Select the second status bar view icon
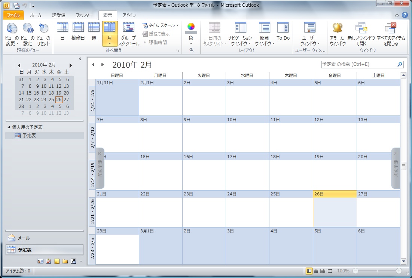This screenshot has width=412, height=278. 316,271
